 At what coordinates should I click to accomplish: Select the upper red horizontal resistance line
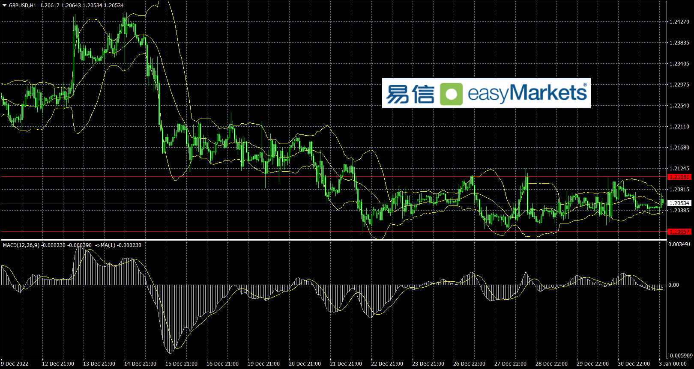click(334, 176)
